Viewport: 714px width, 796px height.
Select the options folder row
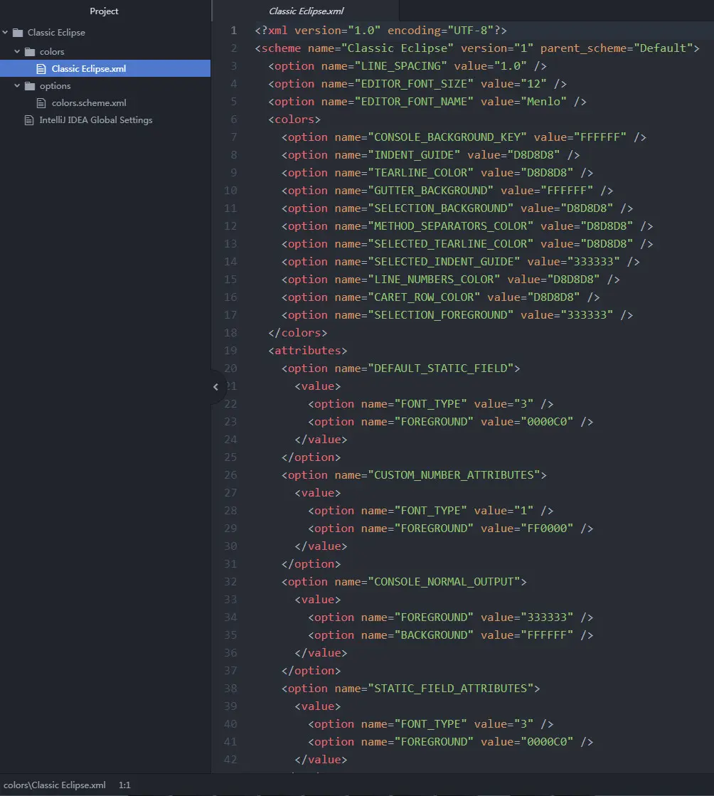pyautogui.click(x=105, y=86)
